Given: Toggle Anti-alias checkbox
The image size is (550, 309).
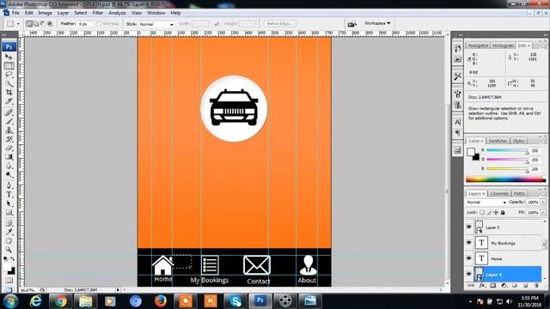Looking at the screenshot, I should tap(100, 24).
